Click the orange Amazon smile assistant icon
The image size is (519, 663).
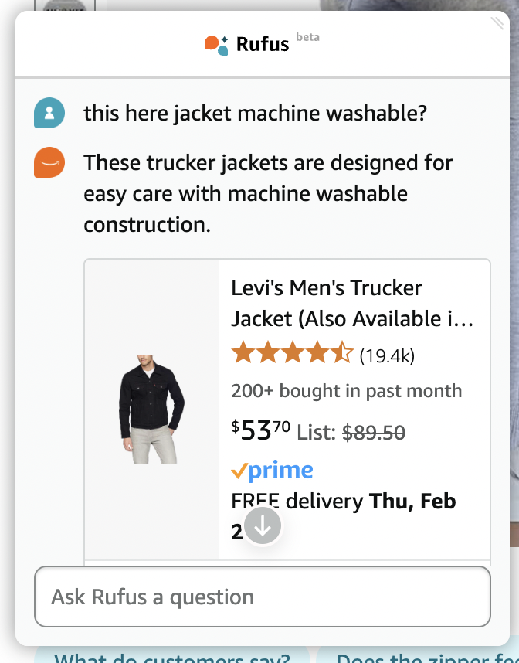[49, 163]
